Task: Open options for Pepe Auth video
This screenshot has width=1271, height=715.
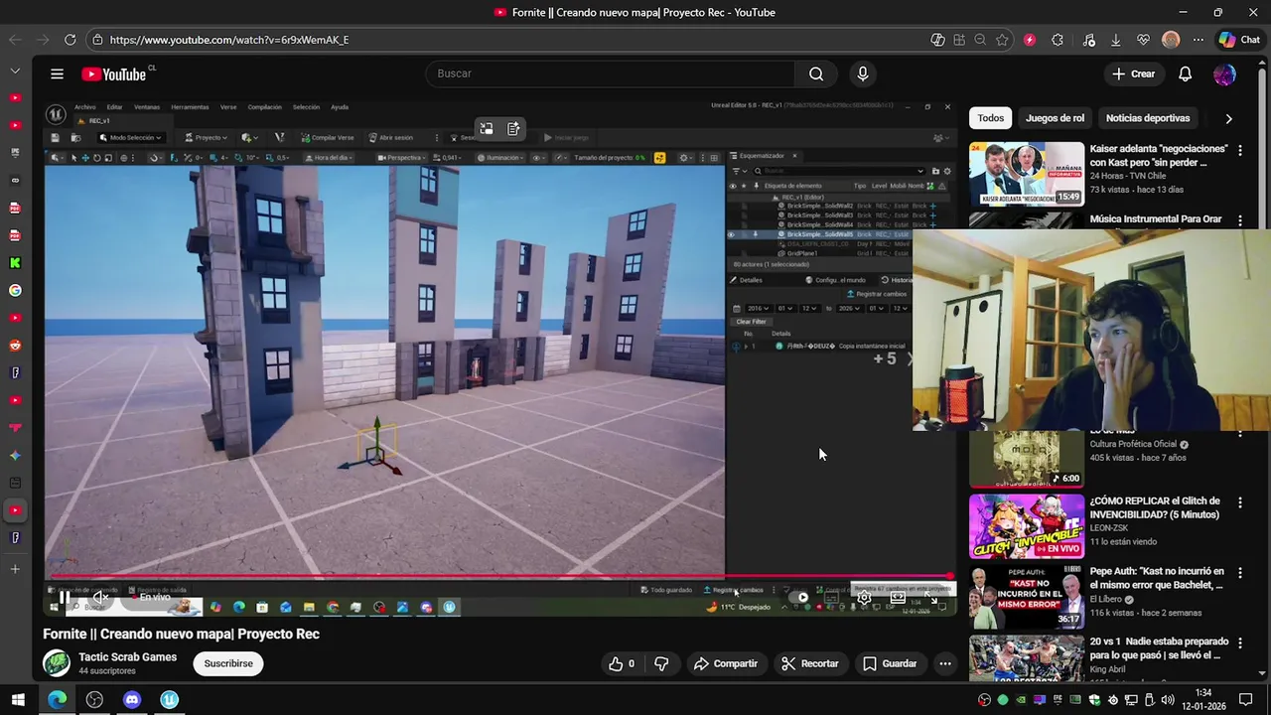Action: pos(1239,573)
